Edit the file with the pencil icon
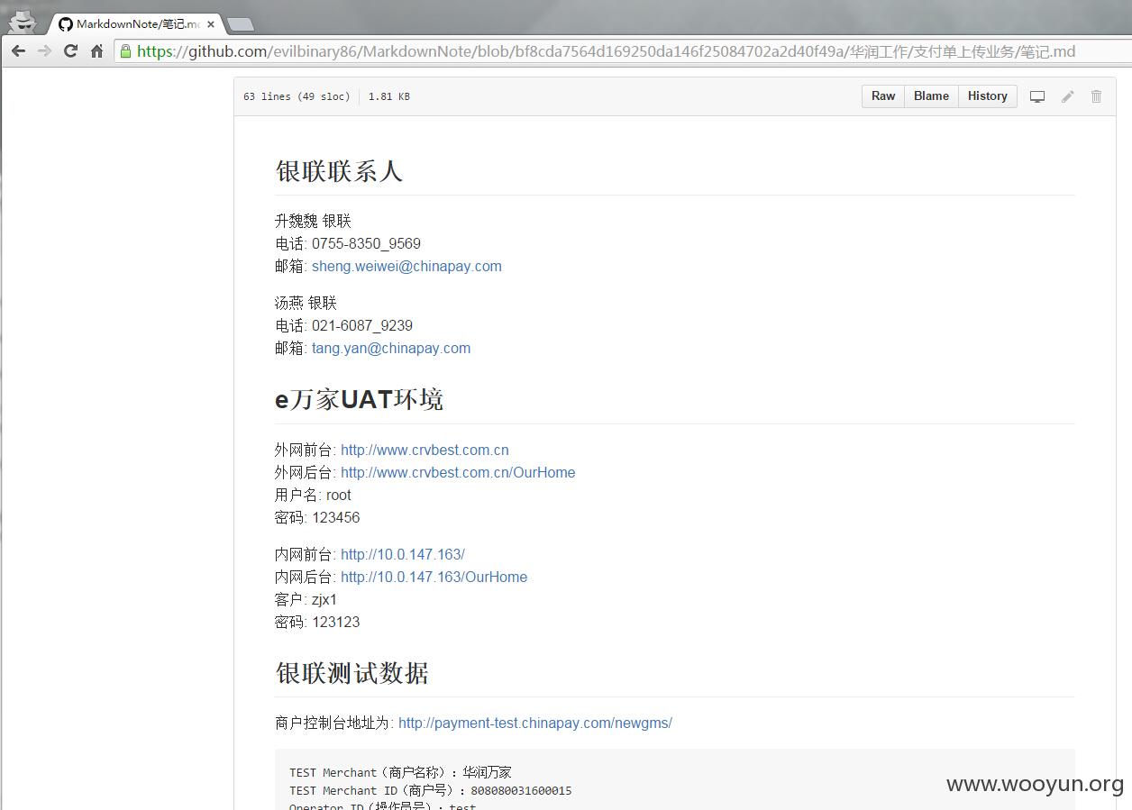1132x810 pixels. [x=1068, y=96]
